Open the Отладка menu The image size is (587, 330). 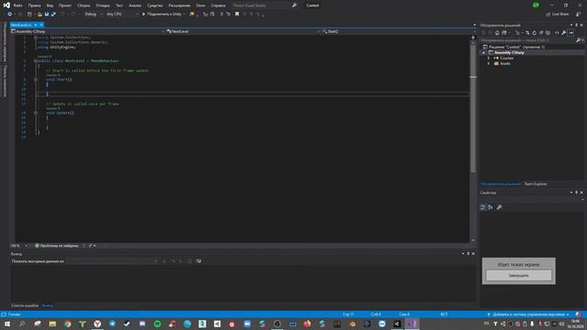(x=103, y=5)
